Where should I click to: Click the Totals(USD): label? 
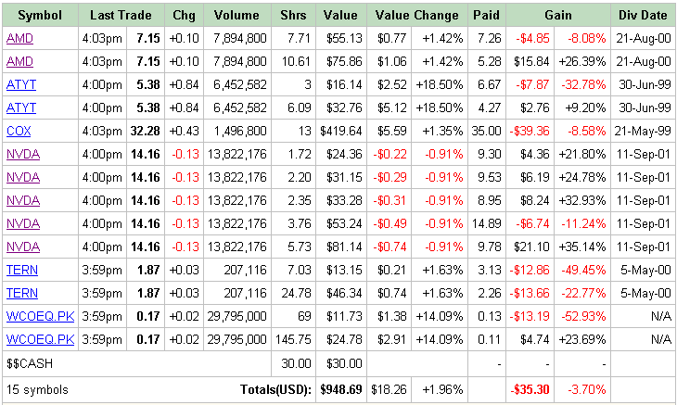point(275,390)
